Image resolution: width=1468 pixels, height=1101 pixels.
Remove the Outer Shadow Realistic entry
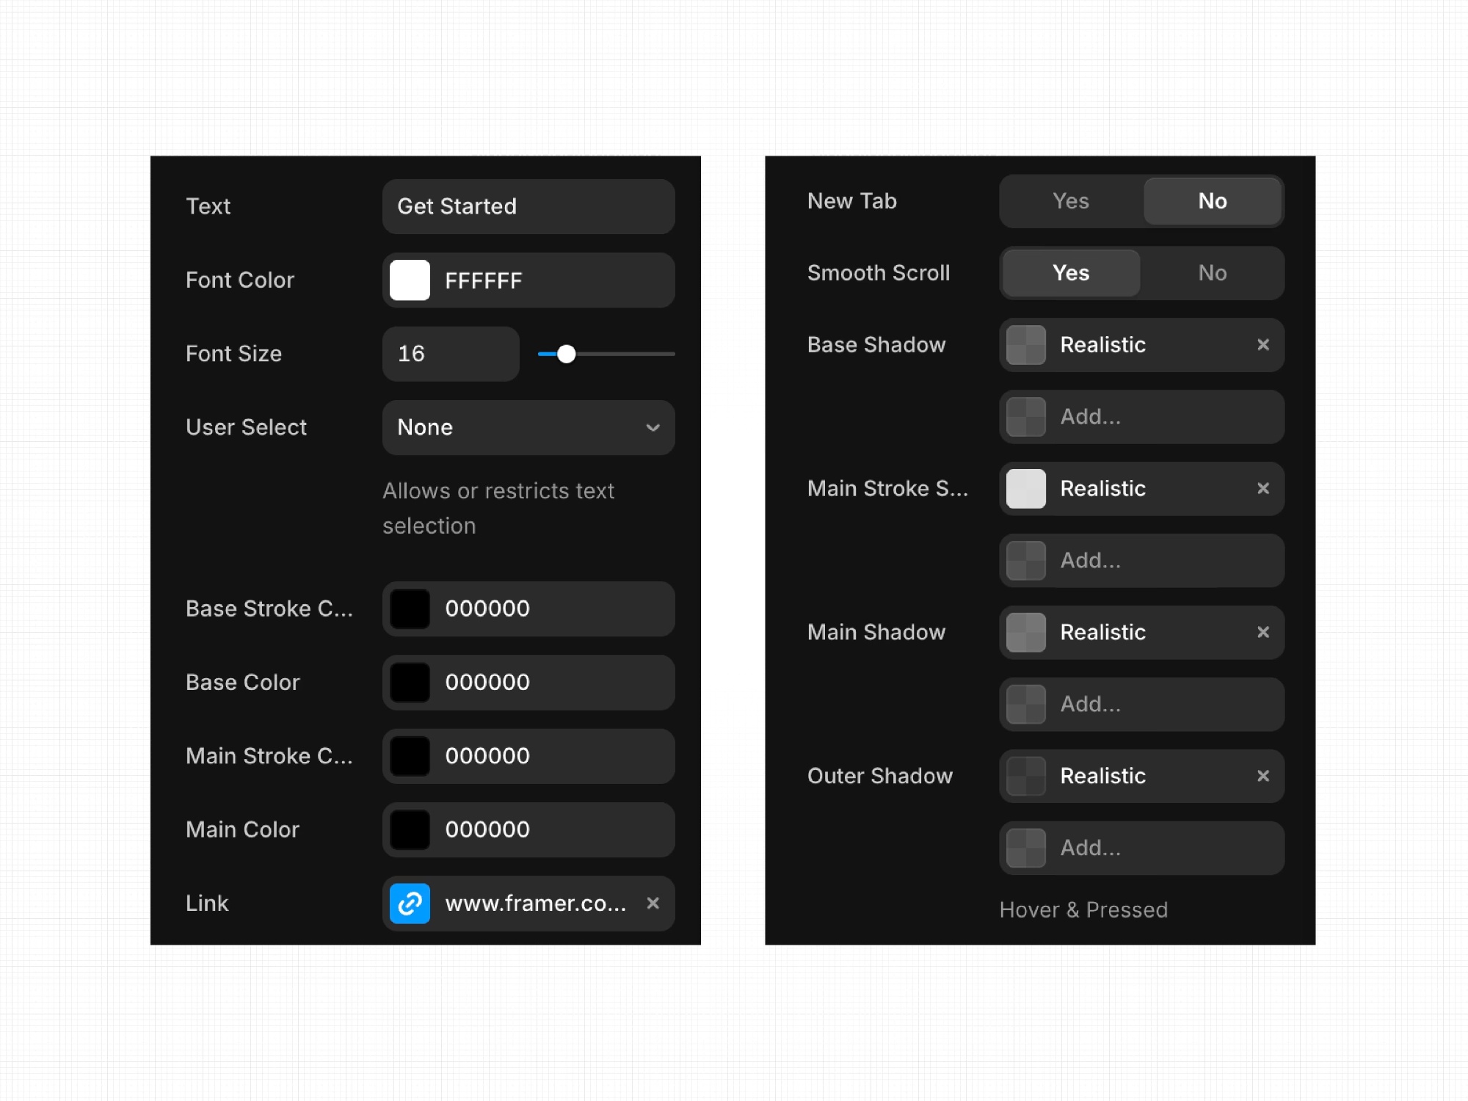1262,776
